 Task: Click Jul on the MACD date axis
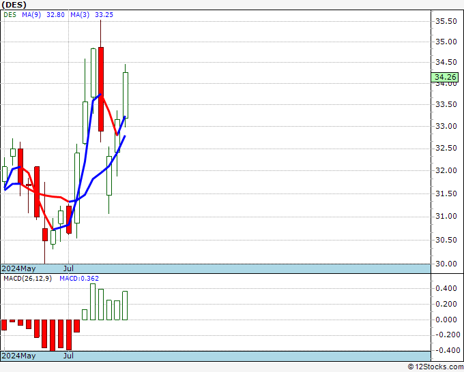pyautogui.click(x=68, y=356)
